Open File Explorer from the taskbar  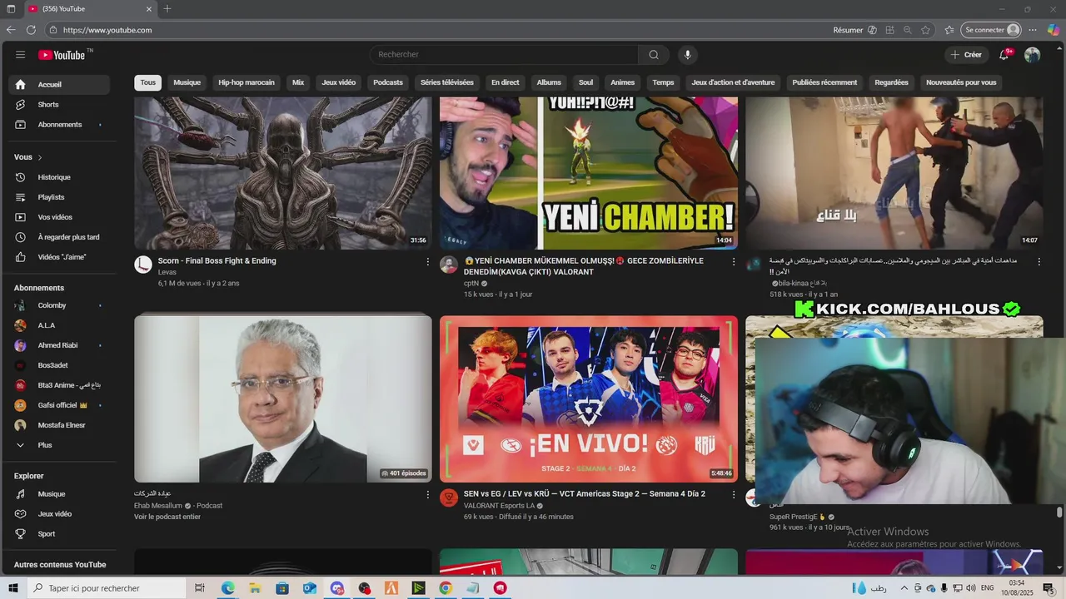point(255,588)
